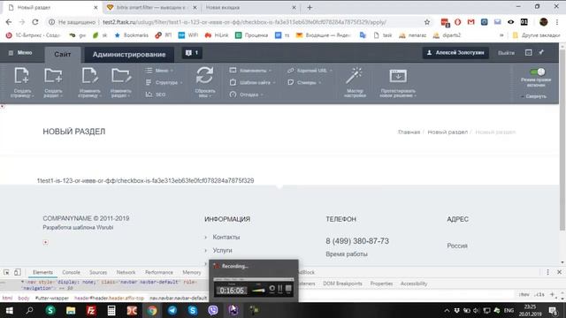Expand the Компоненты dropdown
This screenshot has height=318, width=566.
click(250, 71)
